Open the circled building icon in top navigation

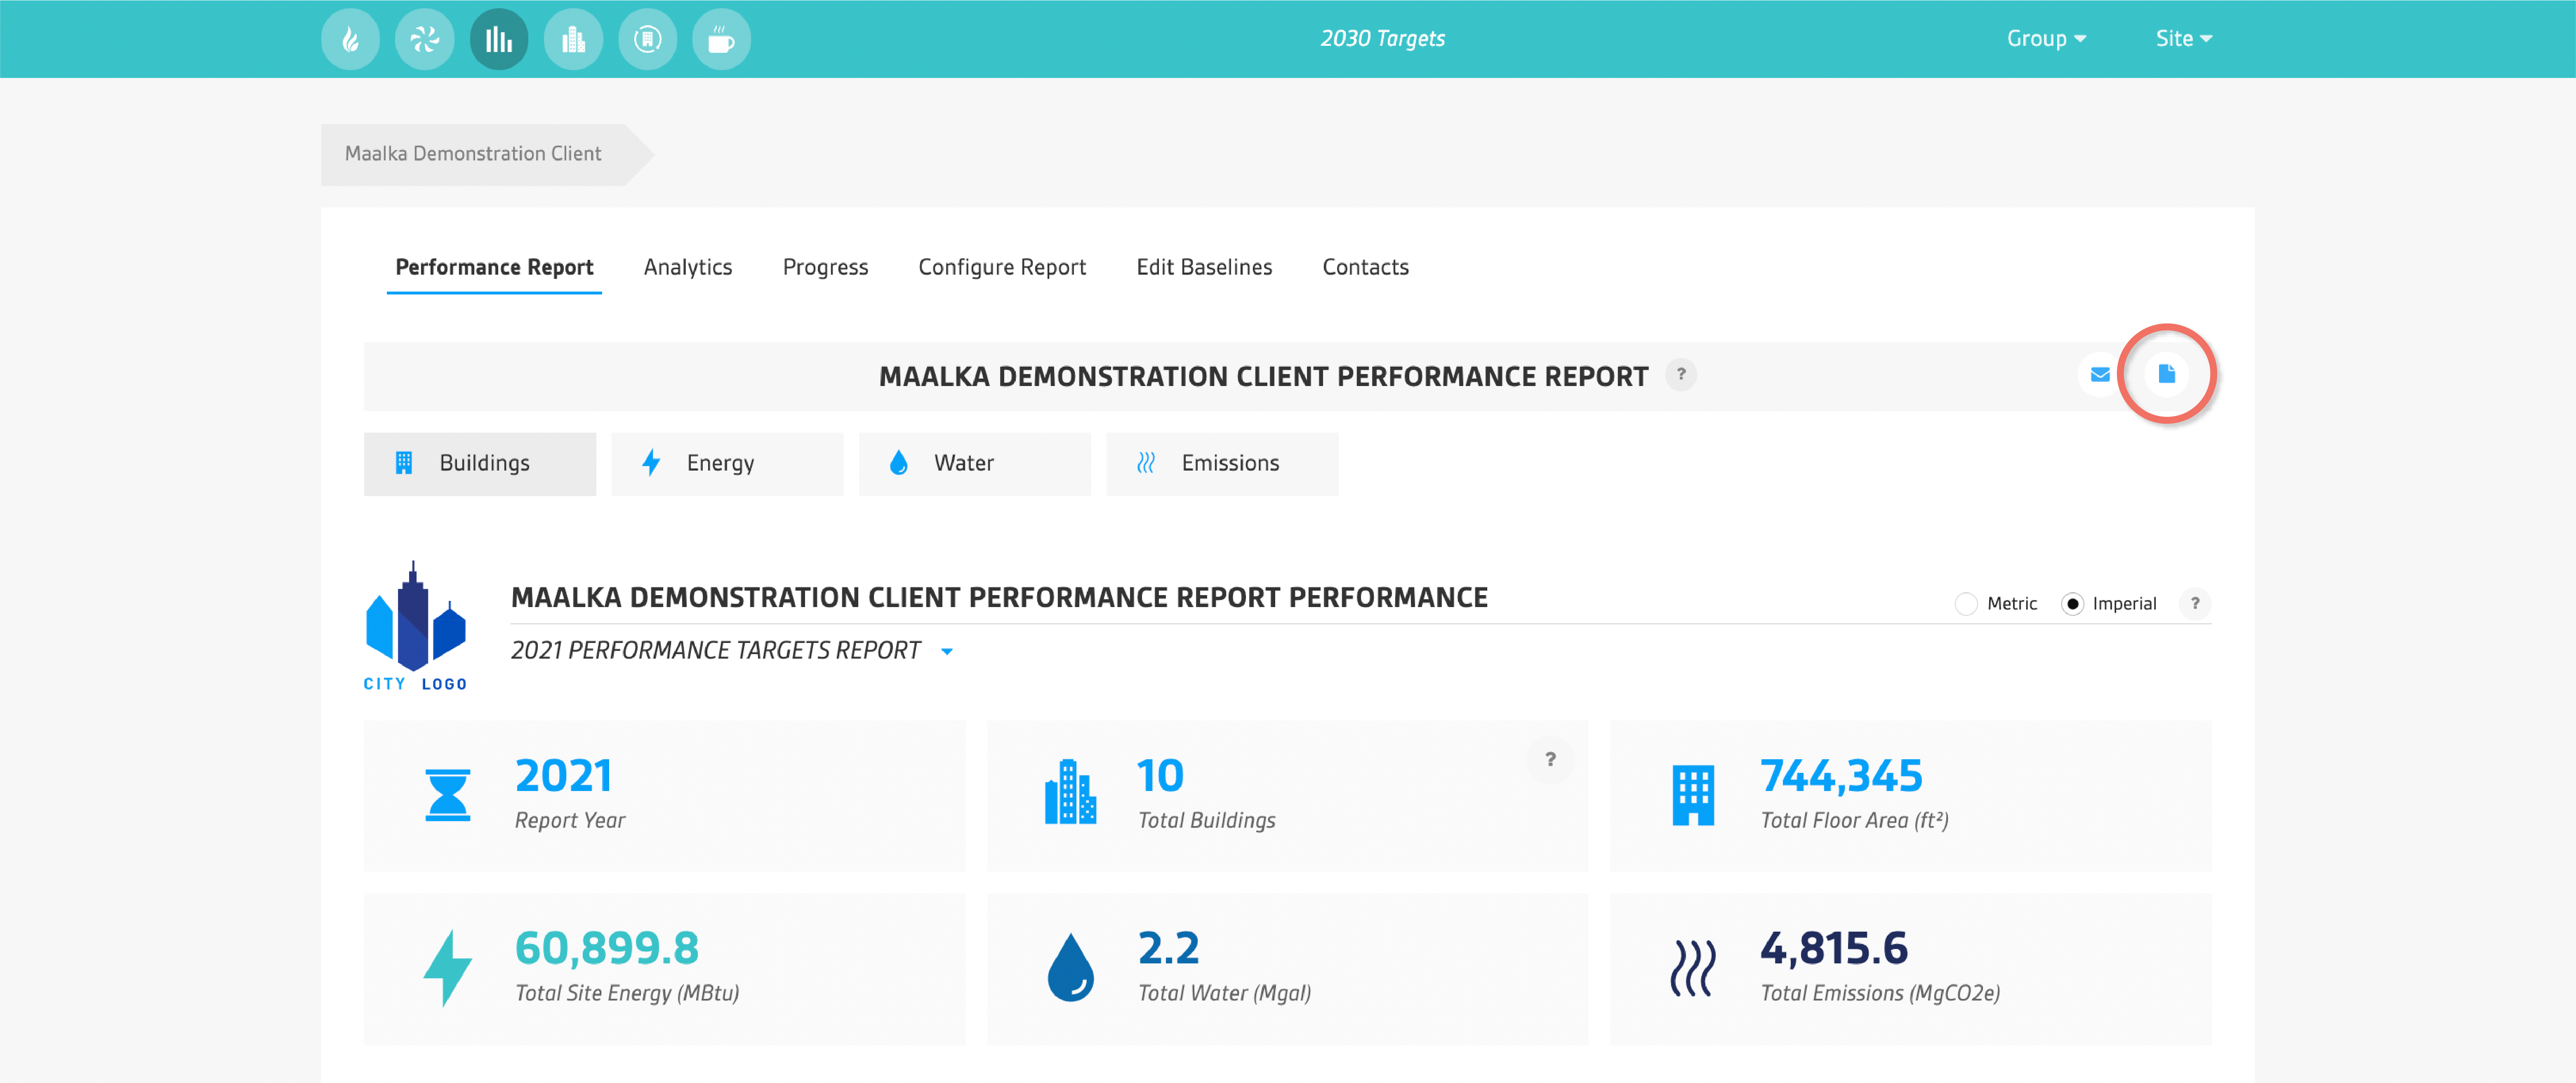pyautogui.click(x=648, y=39)
